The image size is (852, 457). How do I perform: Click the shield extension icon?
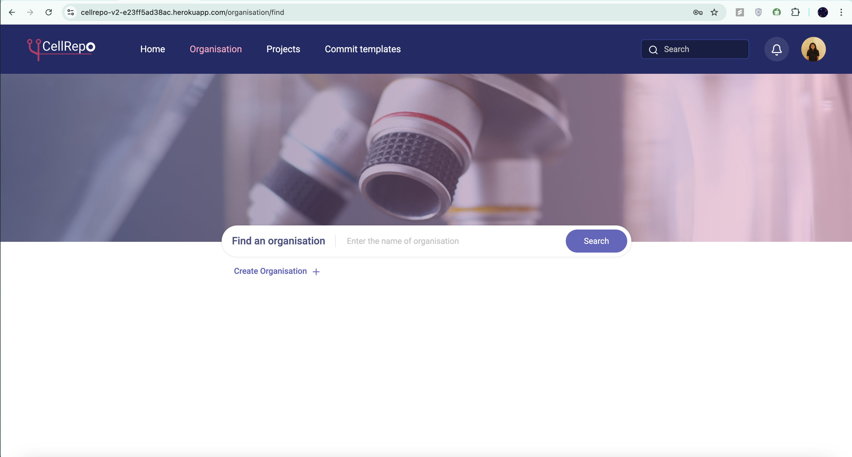758,12
